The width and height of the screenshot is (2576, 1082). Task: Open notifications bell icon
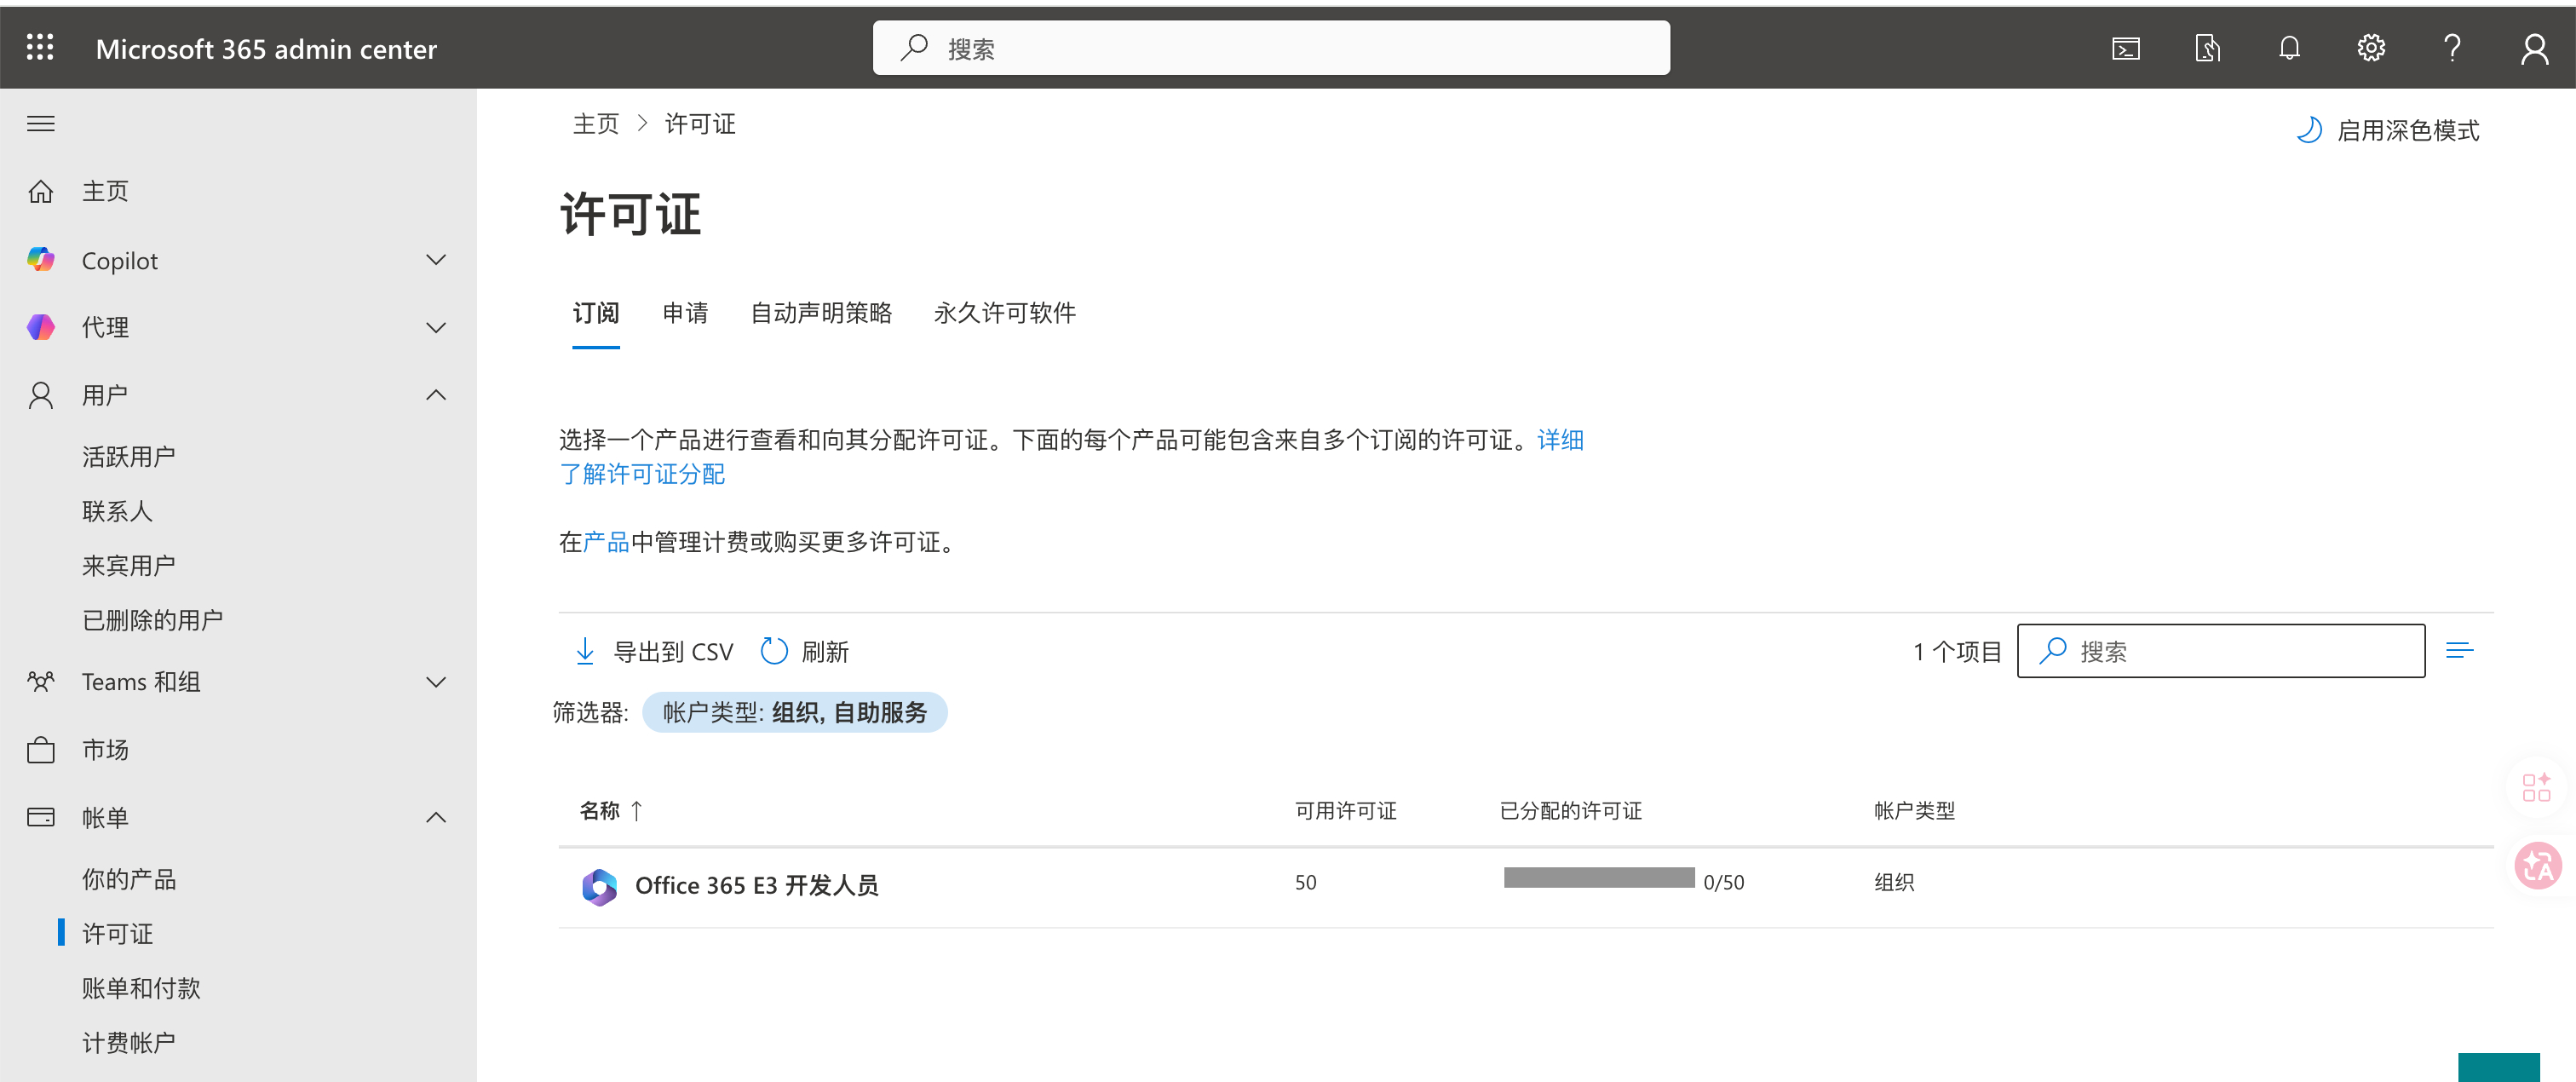pos(2289,48)
